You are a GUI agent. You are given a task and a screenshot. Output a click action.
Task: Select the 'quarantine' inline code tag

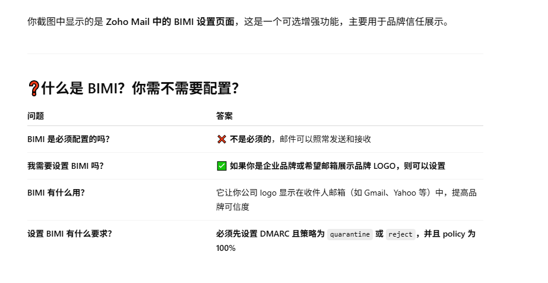[350, 234]
